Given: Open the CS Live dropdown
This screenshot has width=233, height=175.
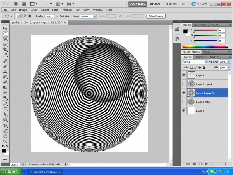Looking at the screenshot, I should 199,4.
